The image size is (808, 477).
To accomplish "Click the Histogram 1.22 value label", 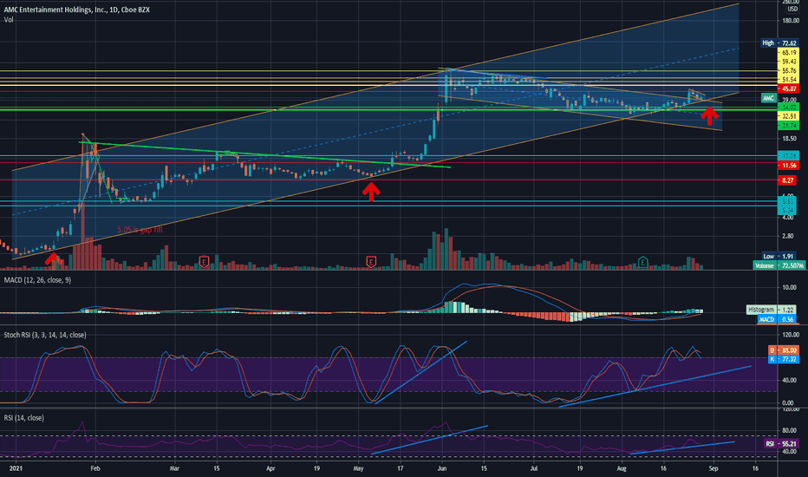I will pos(772,310).
